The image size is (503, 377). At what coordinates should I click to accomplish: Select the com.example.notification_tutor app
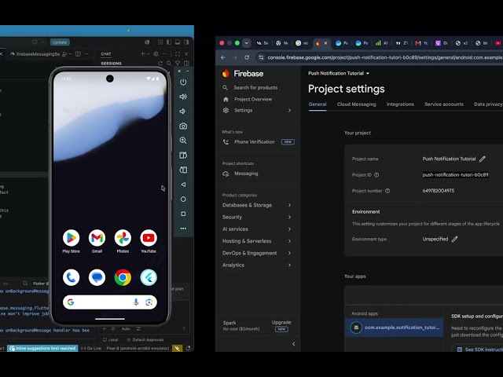(x=395, y=328)
